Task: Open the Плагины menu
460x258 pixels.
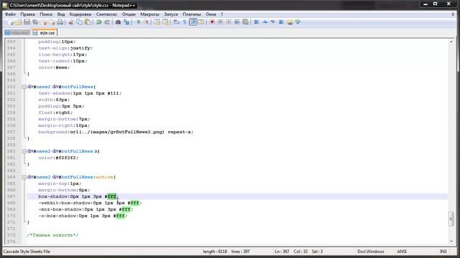Action: 192,14
